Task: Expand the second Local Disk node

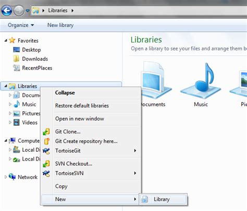Action: pos(10,159)
